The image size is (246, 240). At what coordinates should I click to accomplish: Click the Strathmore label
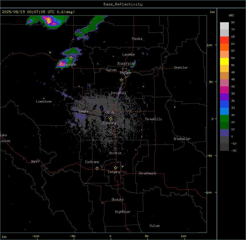coord(147,173)
